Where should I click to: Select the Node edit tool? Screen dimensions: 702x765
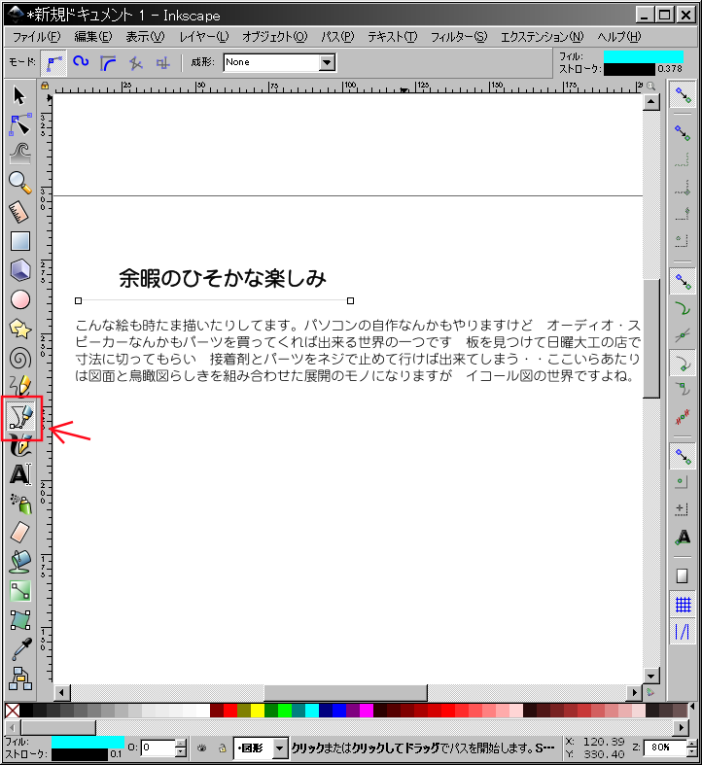point(20,124)
